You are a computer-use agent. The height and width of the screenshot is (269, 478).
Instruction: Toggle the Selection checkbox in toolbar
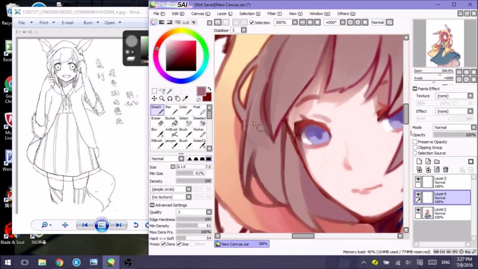point(252,22)
